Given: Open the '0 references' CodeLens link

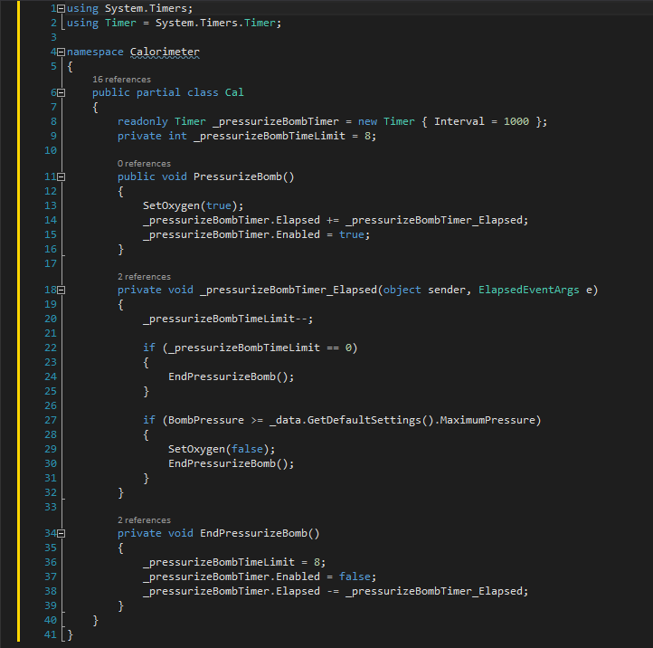Looking at the screenshot, I should (x=144, y=163).
